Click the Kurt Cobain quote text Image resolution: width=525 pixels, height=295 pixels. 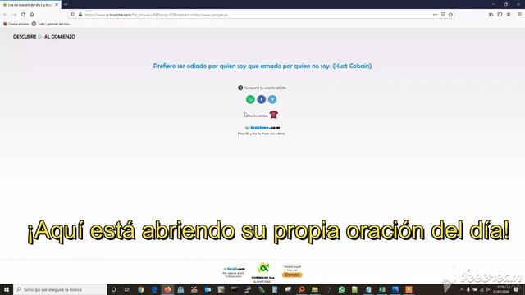point(262,66)
